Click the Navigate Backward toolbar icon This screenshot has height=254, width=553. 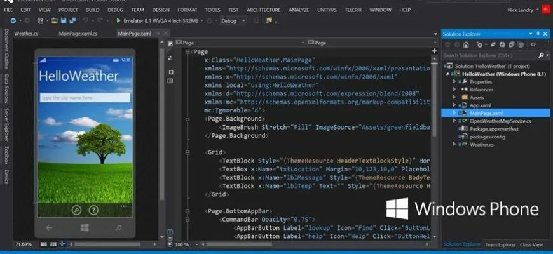[13, 21]
